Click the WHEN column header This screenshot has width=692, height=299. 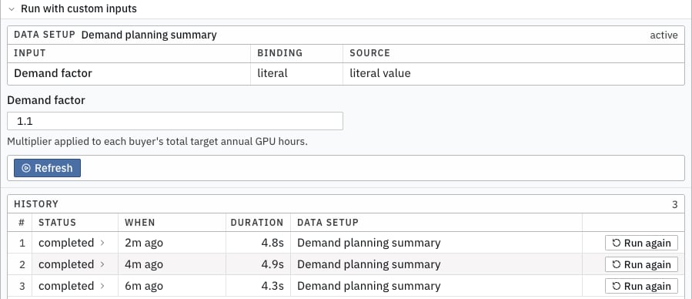(x=140, y=223)
